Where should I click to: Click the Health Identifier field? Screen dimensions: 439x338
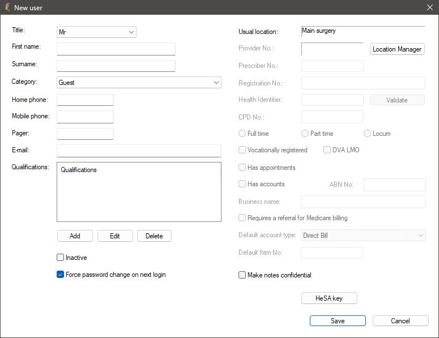(333, 100)
